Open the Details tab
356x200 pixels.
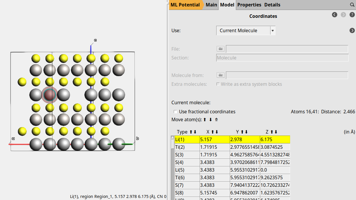(272, 5)
